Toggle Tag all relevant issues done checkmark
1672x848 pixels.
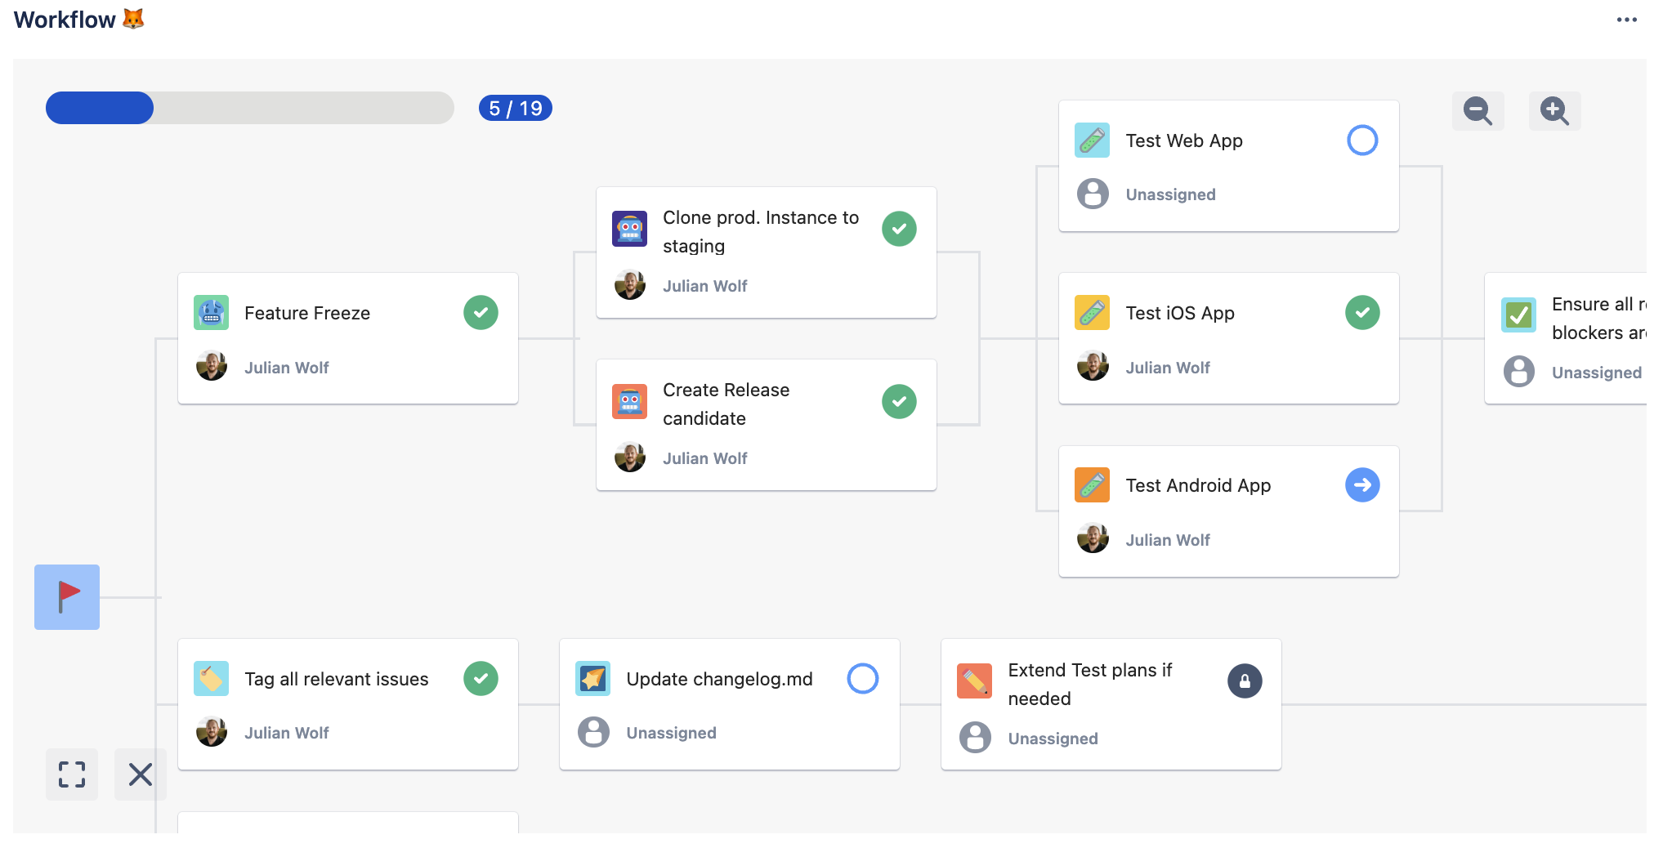481,679
